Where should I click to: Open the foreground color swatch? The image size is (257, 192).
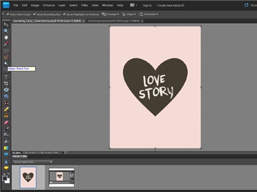click(x=5, y=178)
